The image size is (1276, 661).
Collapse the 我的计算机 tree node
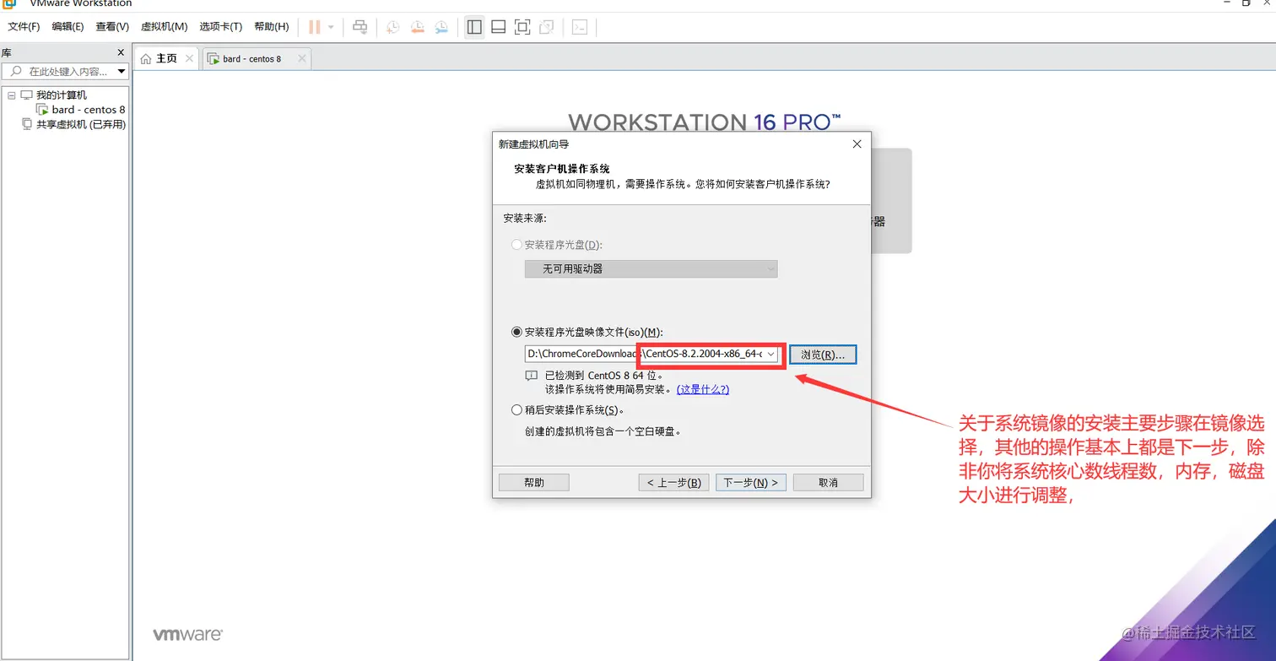pos(12,95)
